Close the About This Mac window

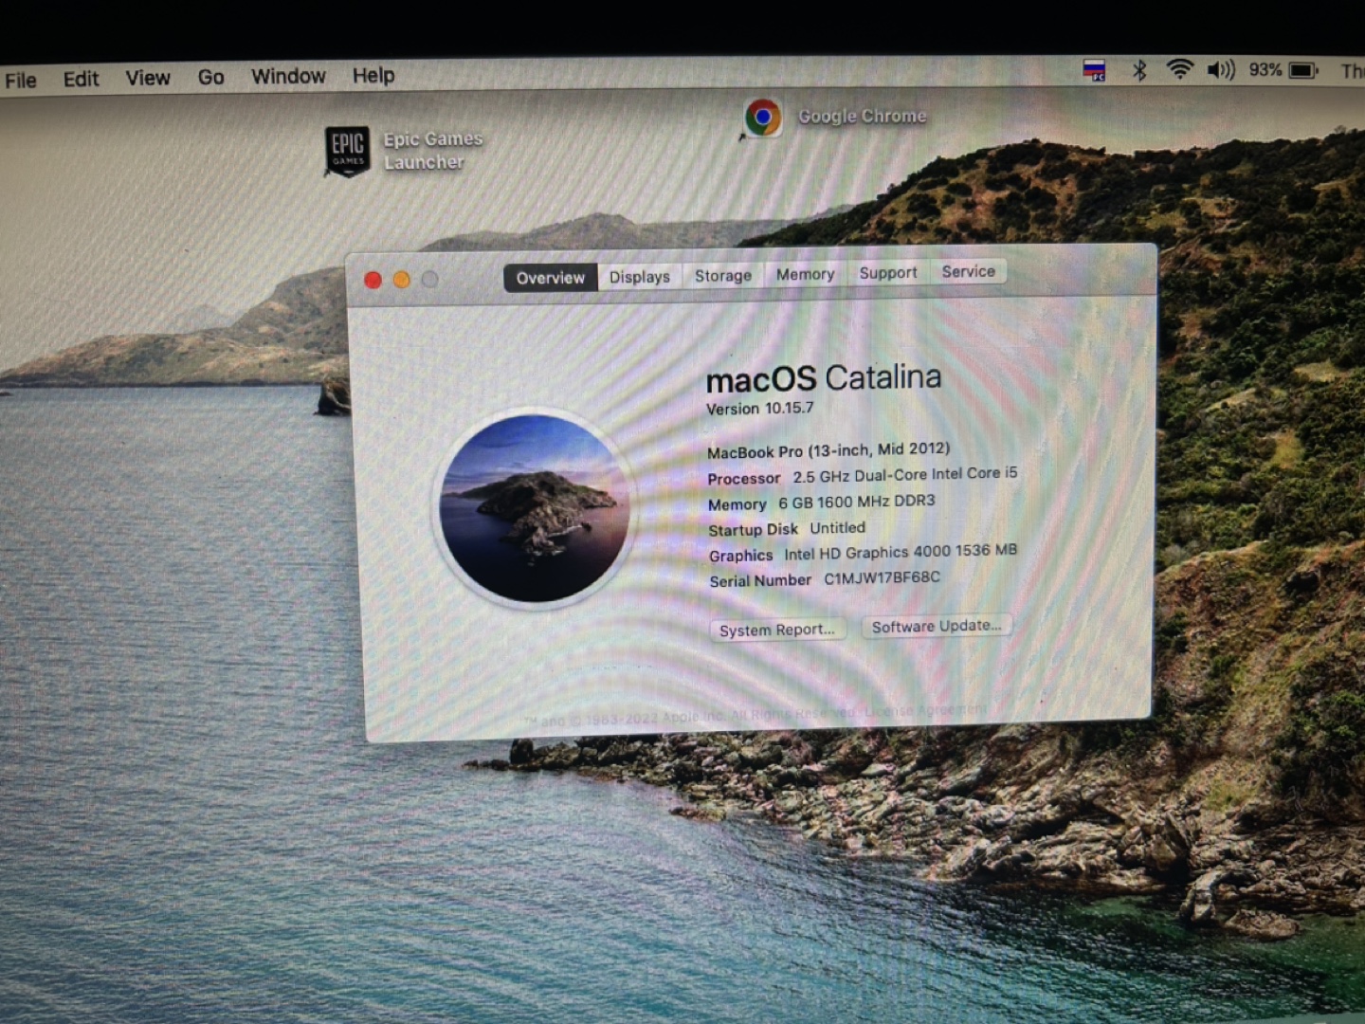tap(373, 281)
